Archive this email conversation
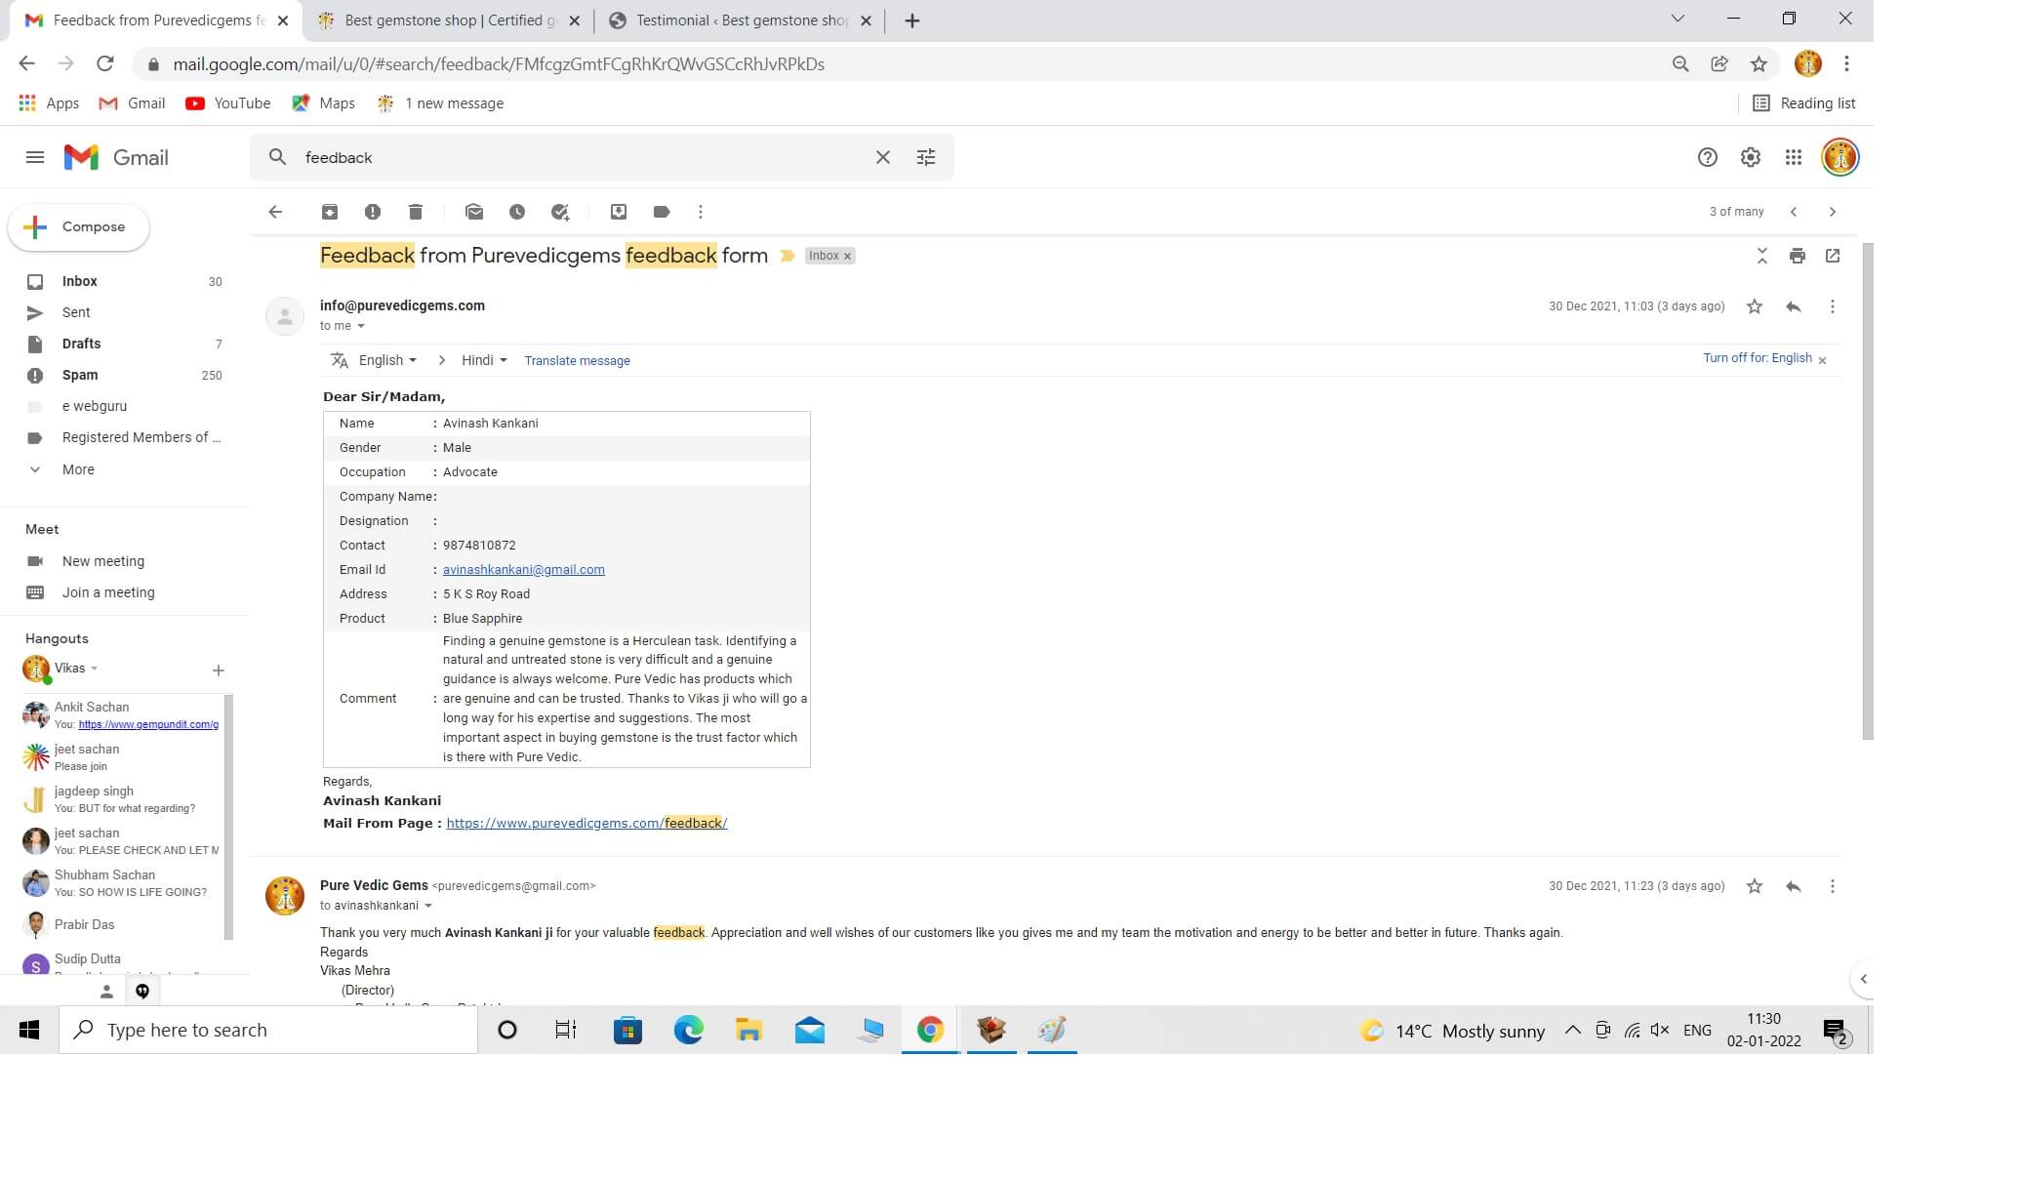The image size is (2022, 1179). click(x=330, y=212)
